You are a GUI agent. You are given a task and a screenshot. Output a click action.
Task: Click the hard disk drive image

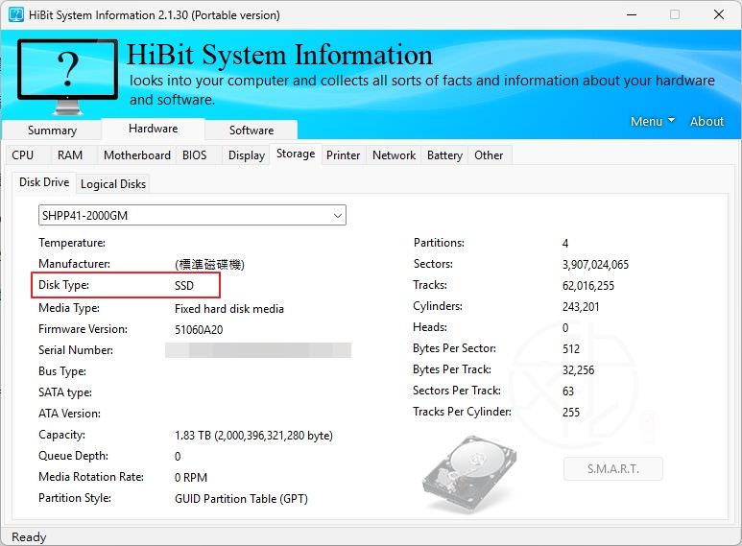[467, 476]
